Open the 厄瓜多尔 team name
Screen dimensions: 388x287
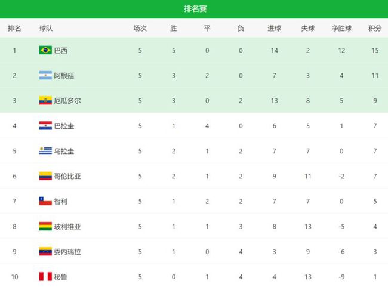click(x=67, y=101)
